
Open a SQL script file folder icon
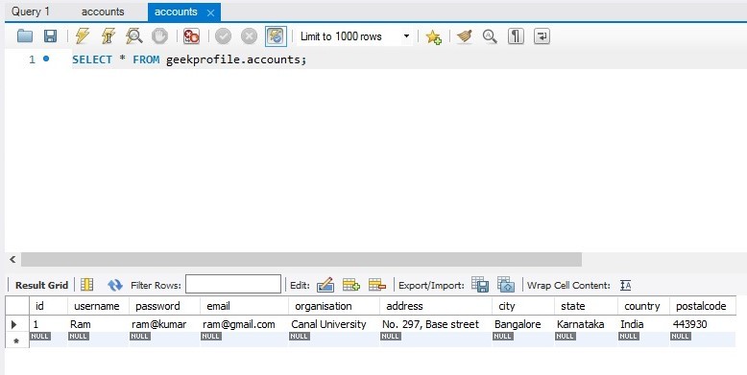[25, 36]
